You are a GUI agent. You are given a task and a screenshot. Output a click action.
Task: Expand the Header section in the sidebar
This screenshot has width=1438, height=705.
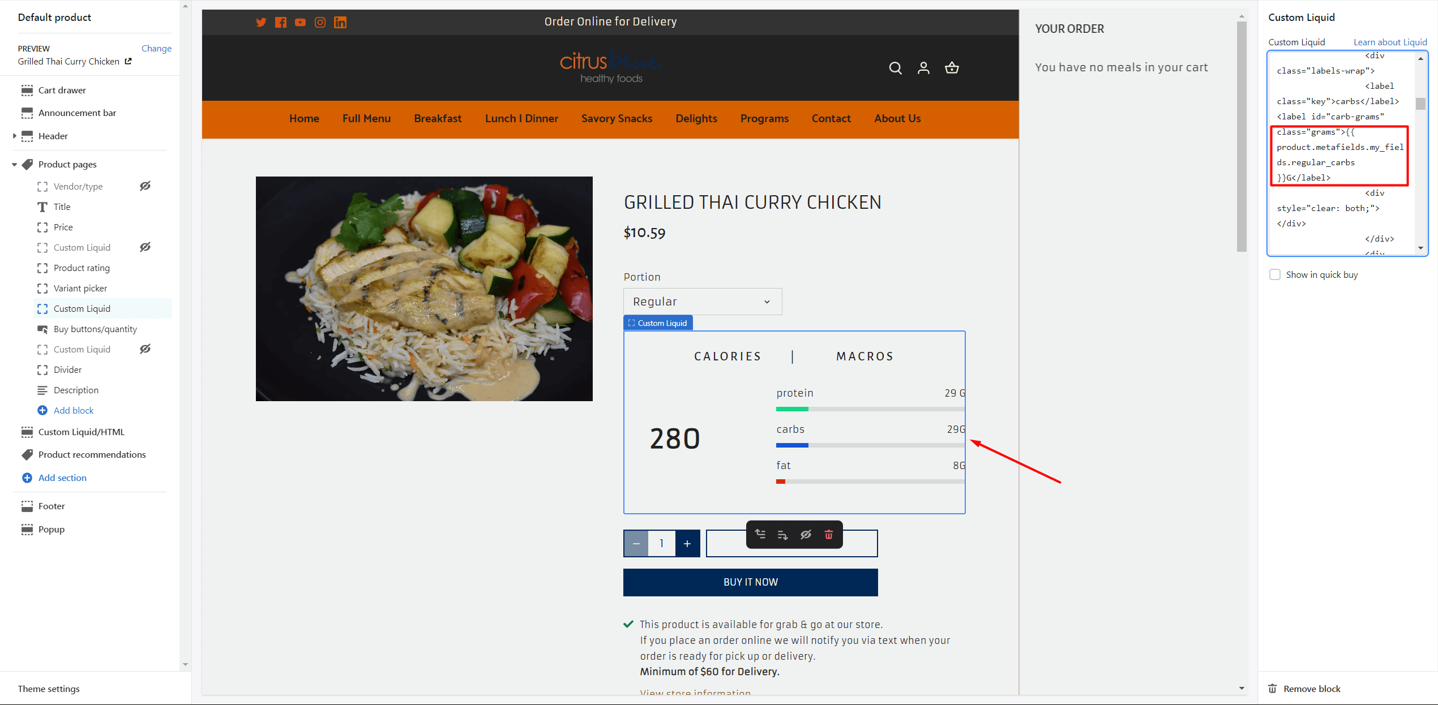(15, 136)
